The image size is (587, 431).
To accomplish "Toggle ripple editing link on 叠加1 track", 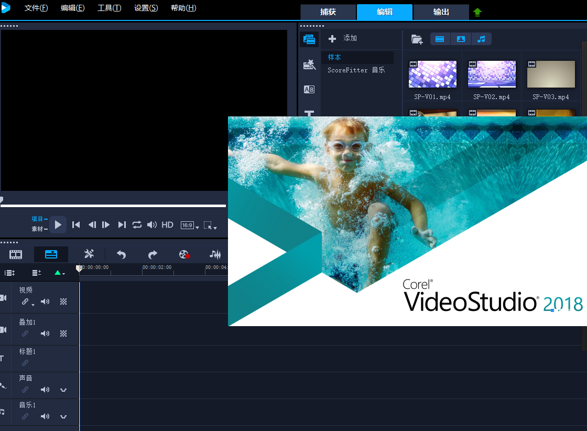I will [x=25, y=333].
